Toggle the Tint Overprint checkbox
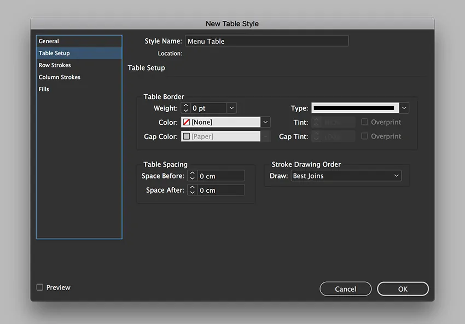Viewport: 465px width, 324px height. 364,122
